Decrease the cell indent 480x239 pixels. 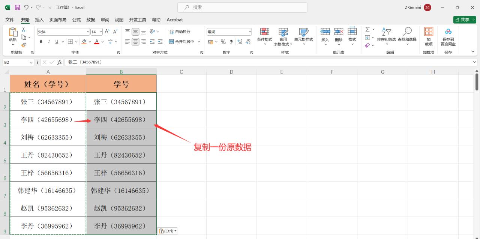click(x=152, y=42)
